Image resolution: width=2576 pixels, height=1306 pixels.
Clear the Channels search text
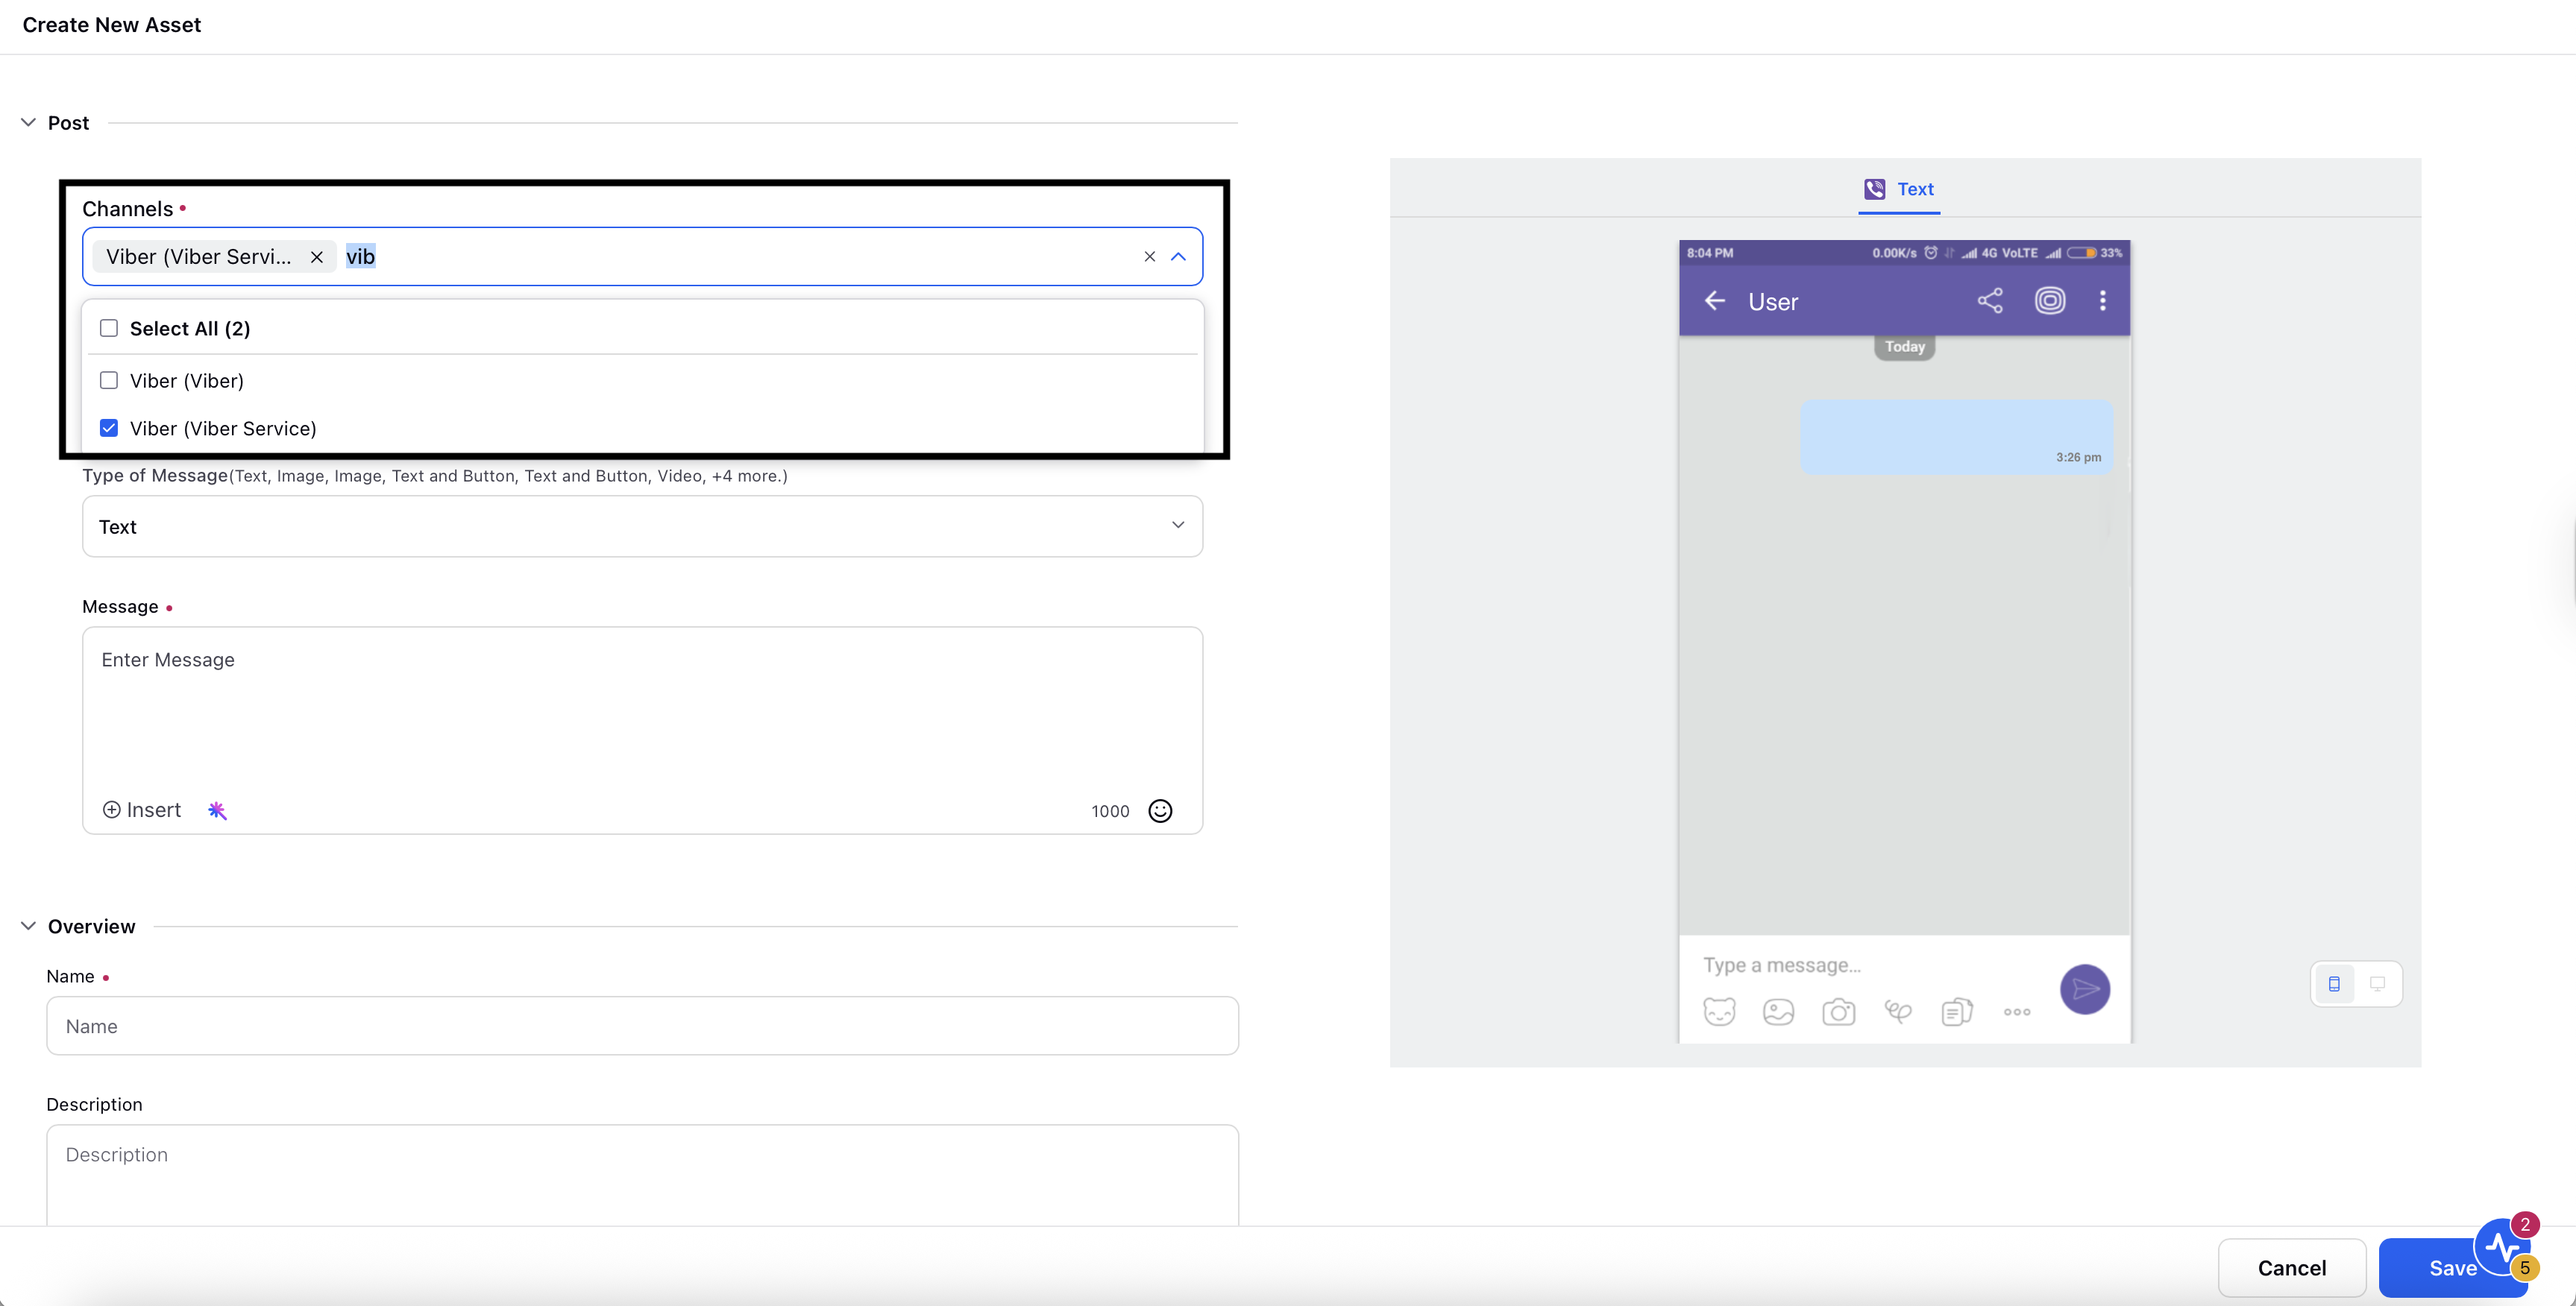[x=1149, y=257]
